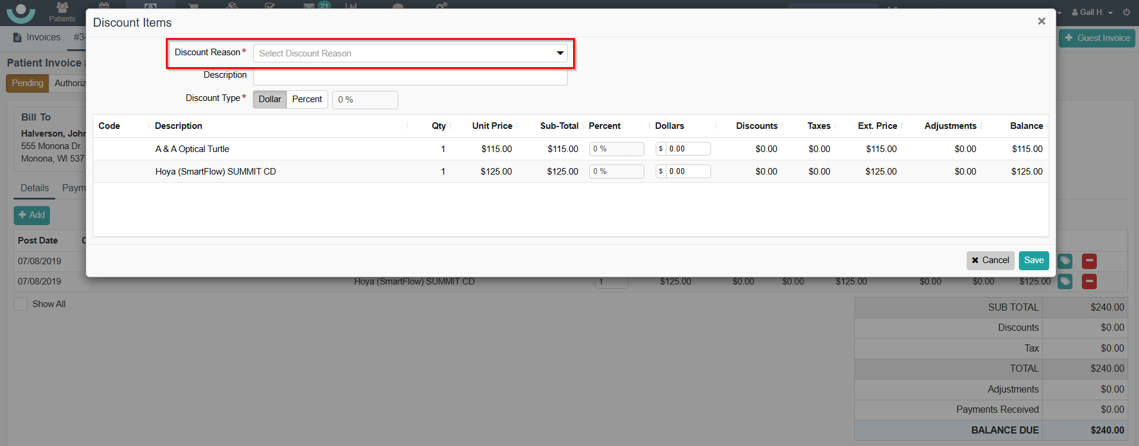The width and height of the screenshot is (1139, 446).
Task: Select the Pending status tab
Action: (x=27, y=83)
